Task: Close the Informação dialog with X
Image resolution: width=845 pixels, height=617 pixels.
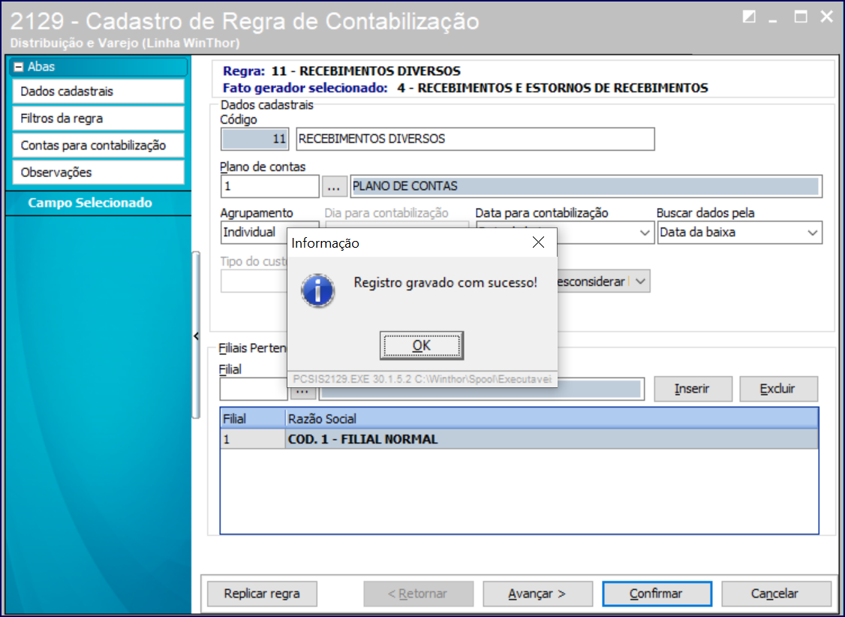Action: click(x=538, y=242)
